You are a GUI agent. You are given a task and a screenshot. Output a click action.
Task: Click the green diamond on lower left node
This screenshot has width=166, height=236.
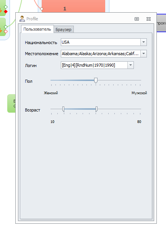[6, 27]
